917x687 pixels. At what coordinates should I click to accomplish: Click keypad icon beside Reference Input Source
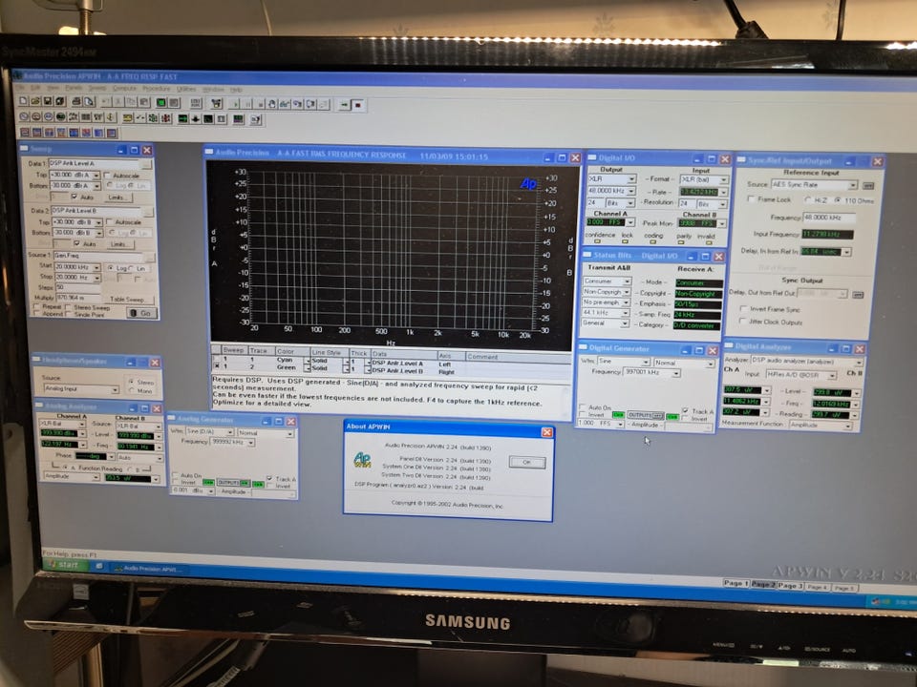point(868,186)
